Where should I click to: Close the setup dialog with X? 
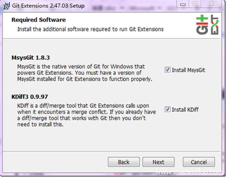[212, 4]
